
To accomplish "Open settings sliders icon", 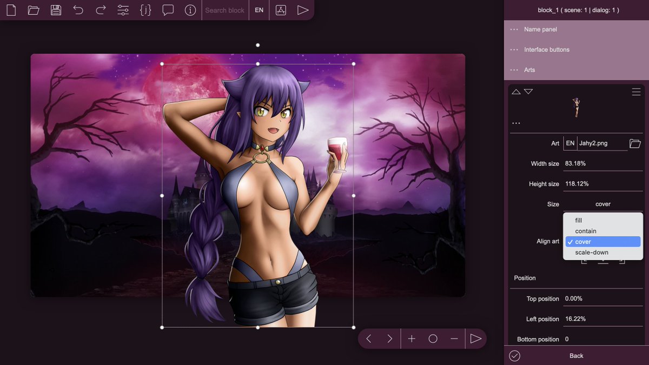I will 123,10.
